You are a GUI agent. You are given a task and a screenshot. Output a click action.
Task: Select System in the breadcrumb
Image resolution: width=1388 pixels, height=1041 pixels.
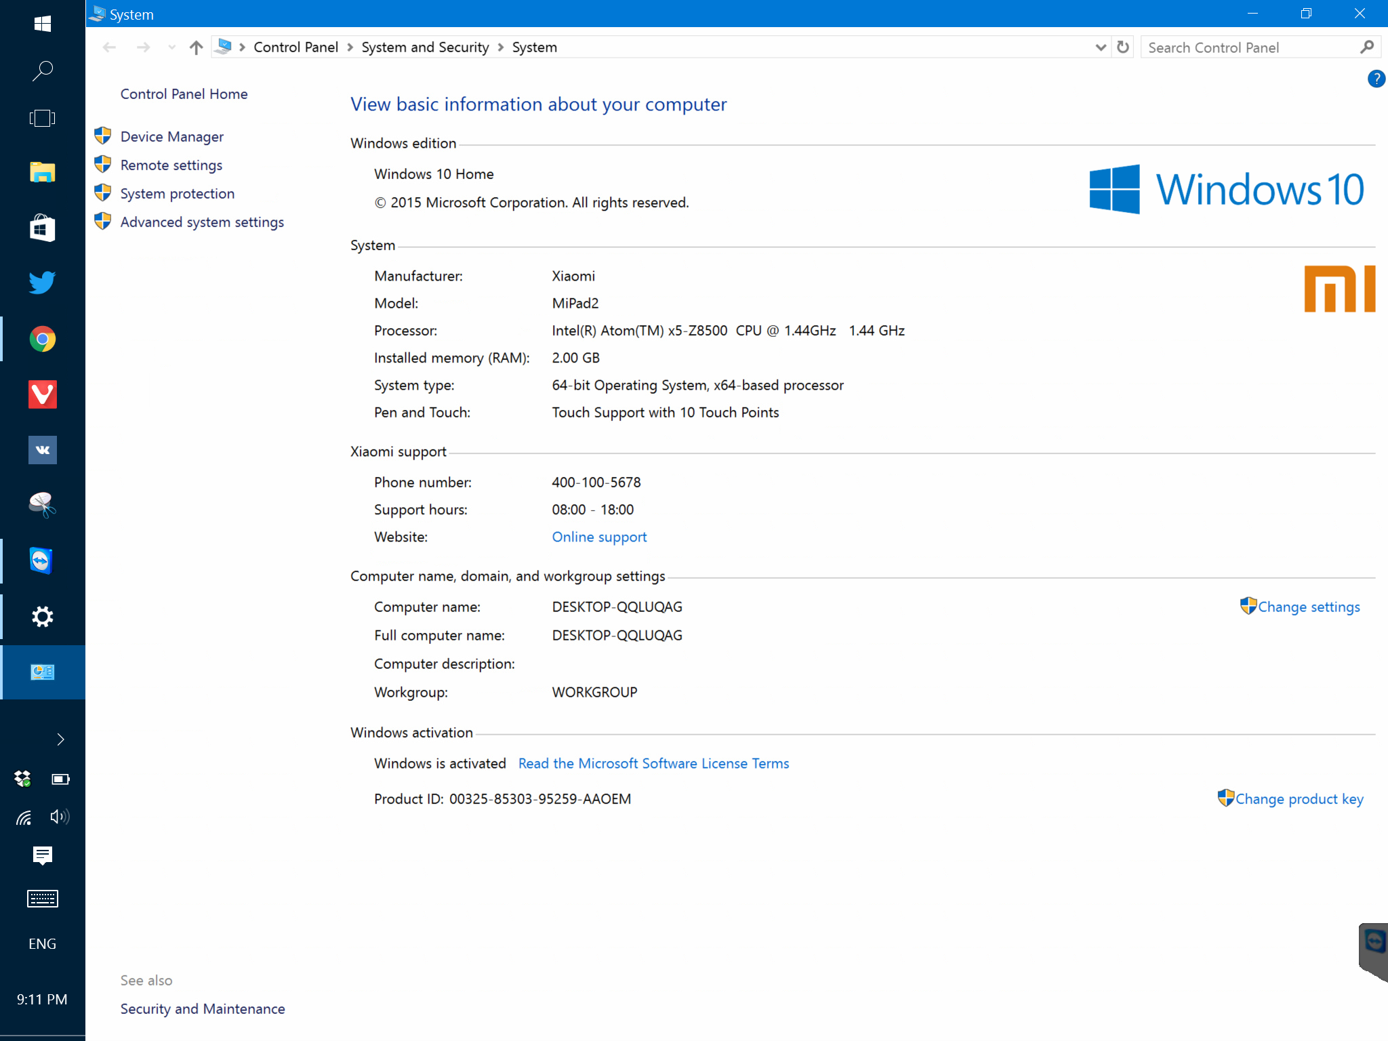[x=534, y=47]
